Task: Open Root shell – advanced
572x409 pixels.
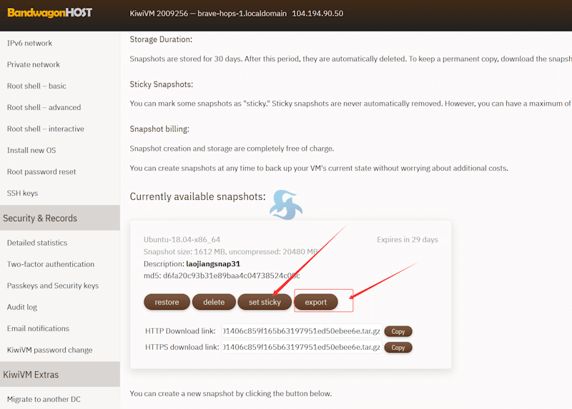Action: [44, 108]
